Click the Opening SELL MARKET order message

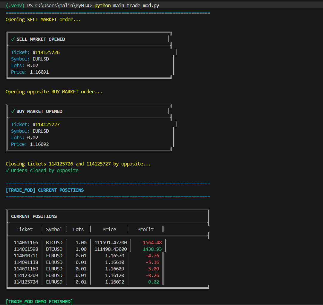(43, 19)
